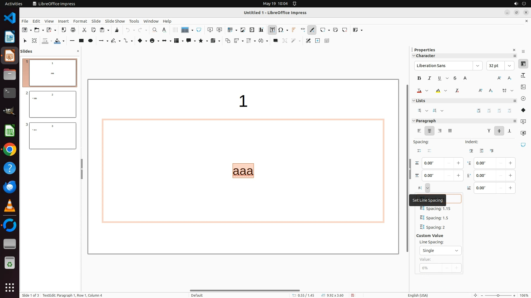Open Thunderbird from the dock
The width and height of the screenshot is (531, 298).
pyautogui.click(x=10, y=187)
